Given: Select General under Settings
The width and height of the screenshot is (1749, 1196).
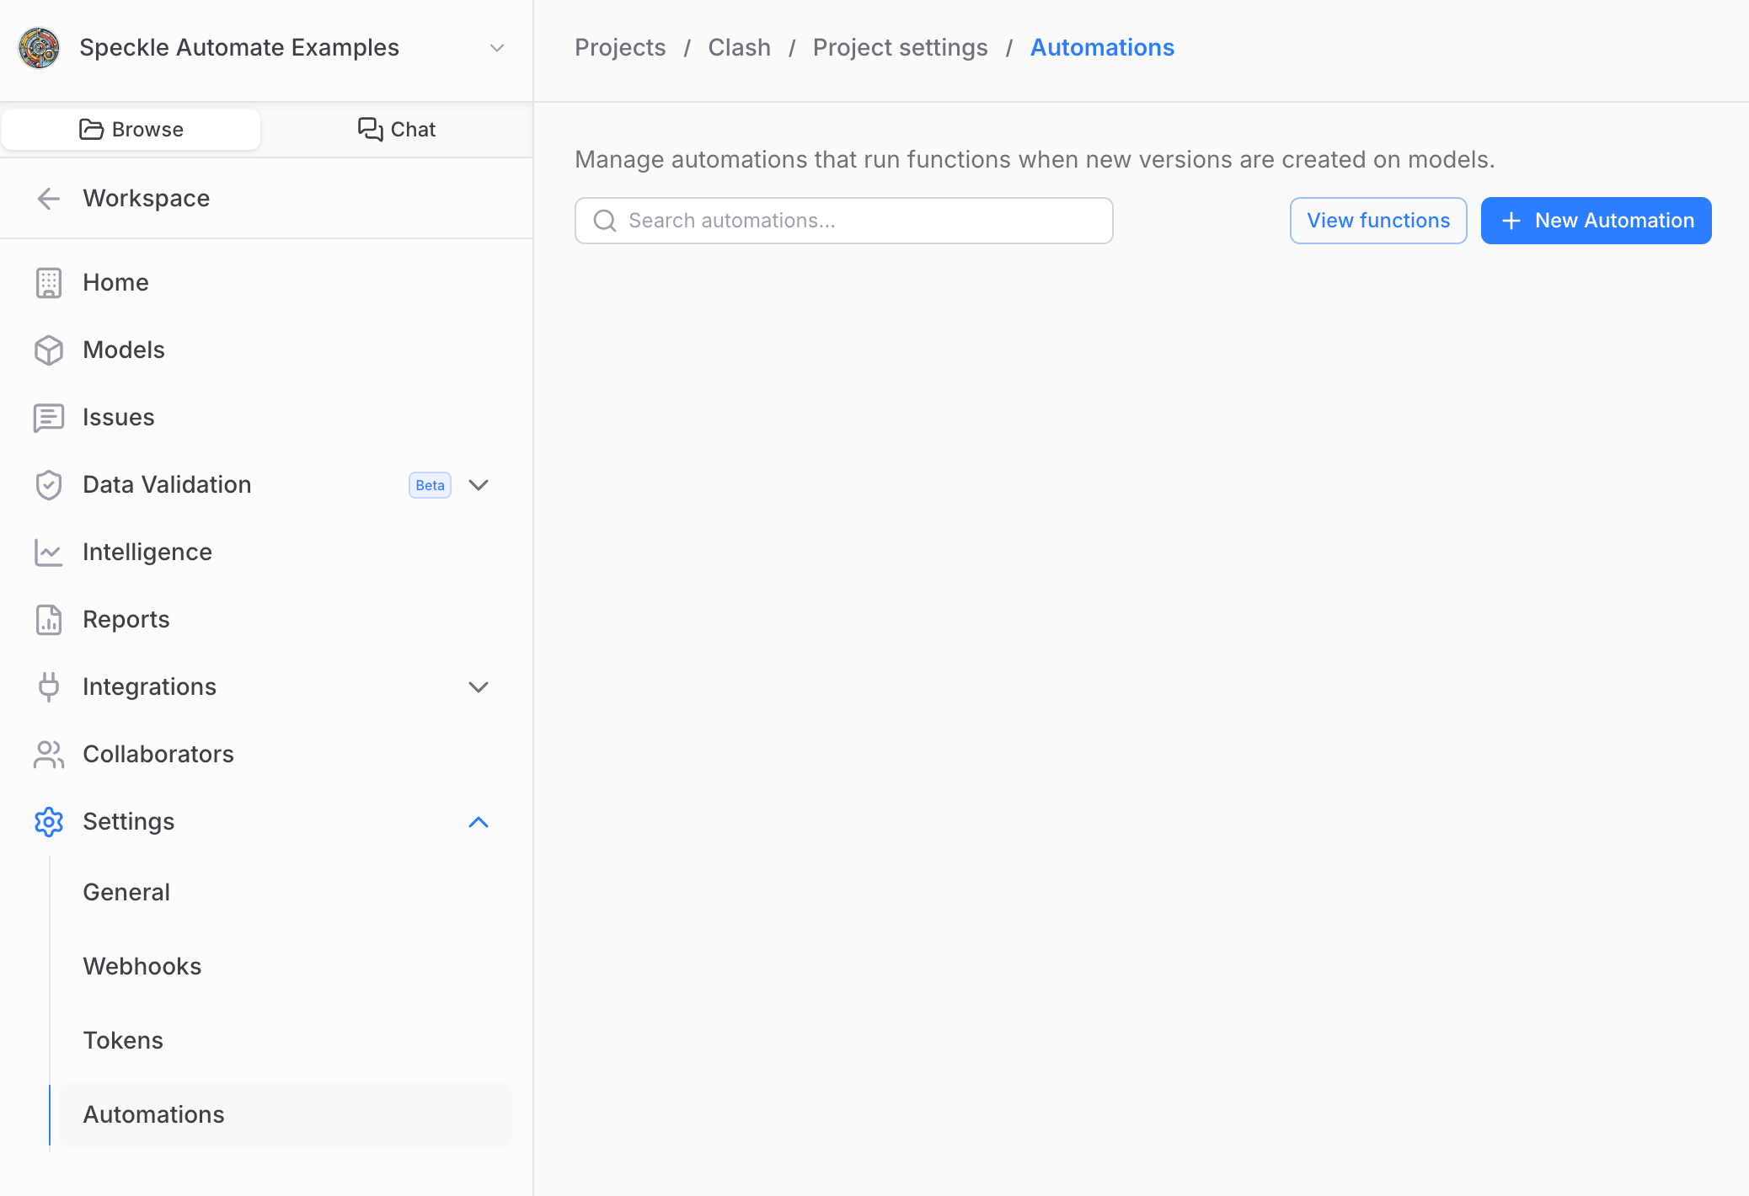Looking at the screenshot, I should pyautogui.click(x=126, y=893).
